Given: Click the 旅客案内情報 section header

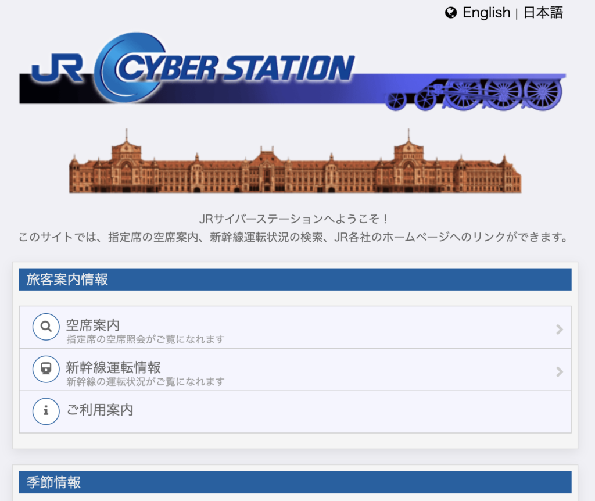Looking at the screenshot, I should click(295, 280).
